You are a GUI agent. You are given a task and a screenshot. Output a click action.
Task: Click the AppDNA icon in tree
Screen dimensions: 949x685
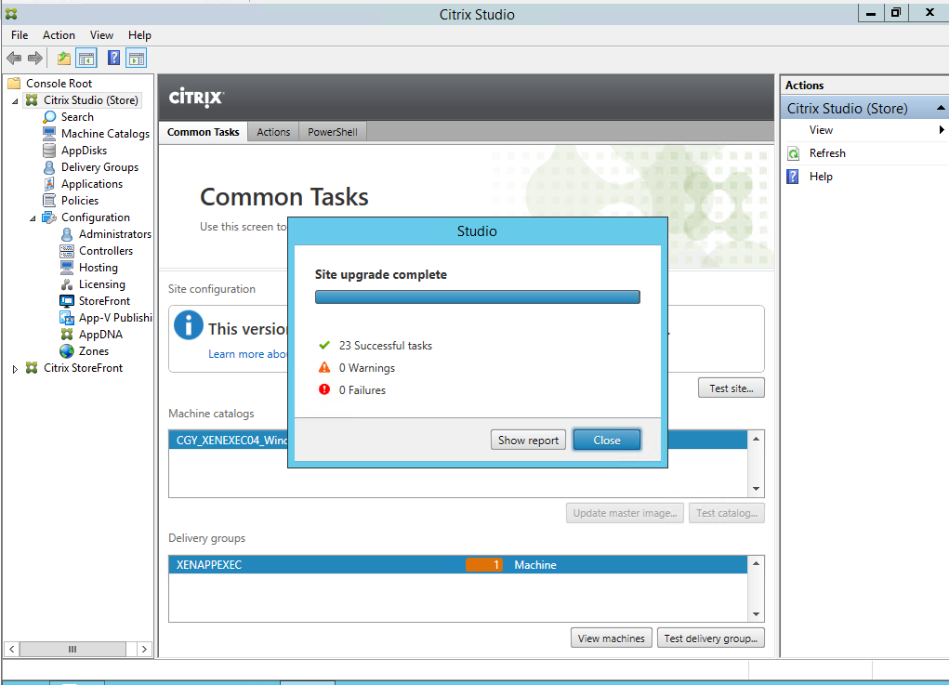pos(67,334)
